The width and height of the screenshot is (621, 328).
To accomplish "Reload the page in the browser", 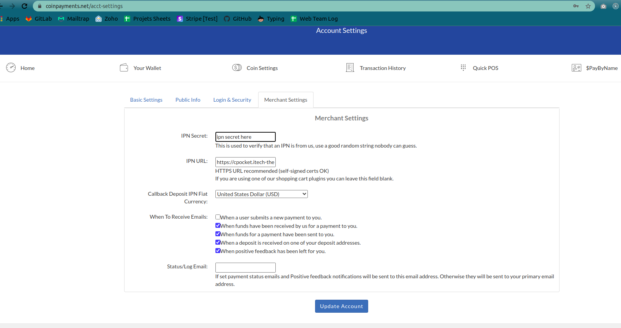I will tap(24, 6).
